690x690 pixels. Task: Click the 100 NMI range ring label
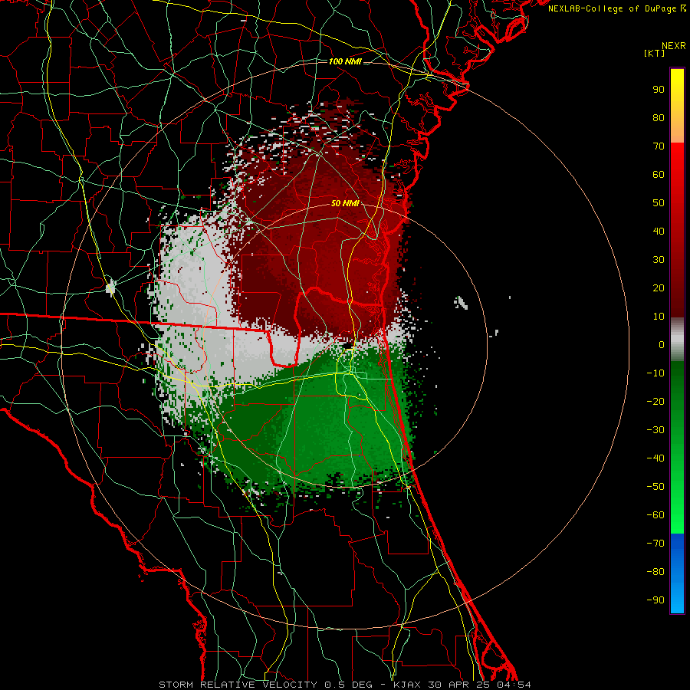point(345,61)
